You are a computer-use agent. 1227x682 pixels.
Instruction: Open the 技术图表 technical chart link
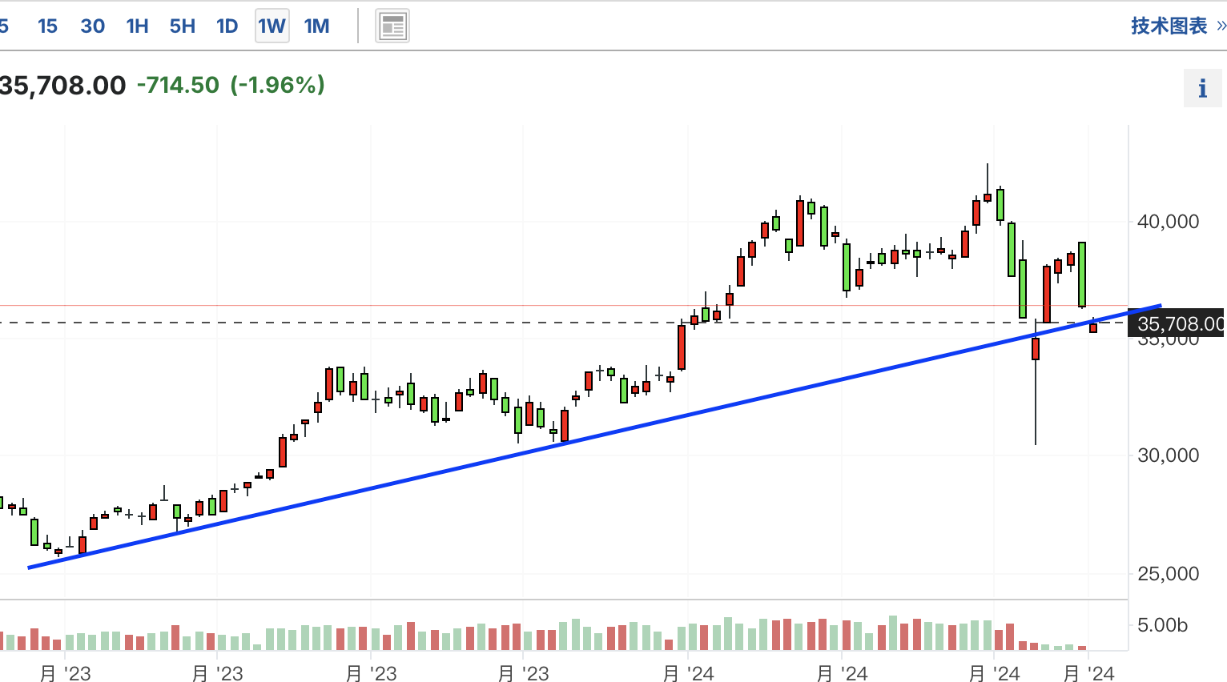pos(1178,26)
